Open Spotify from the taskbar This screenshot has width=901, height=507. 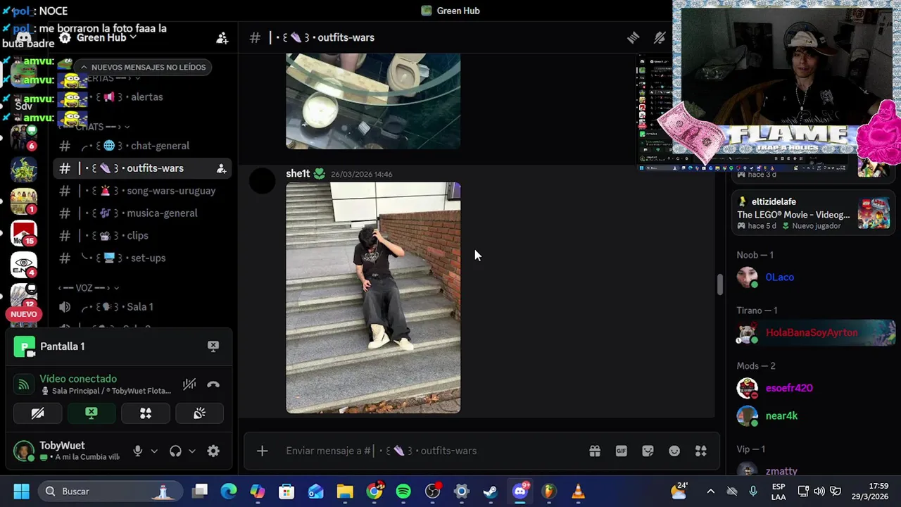click(403, 491)
